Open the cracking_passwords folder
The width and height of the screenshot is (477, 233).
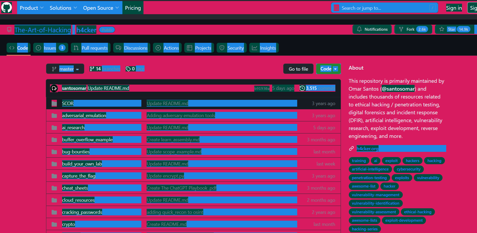click(82, 212)
